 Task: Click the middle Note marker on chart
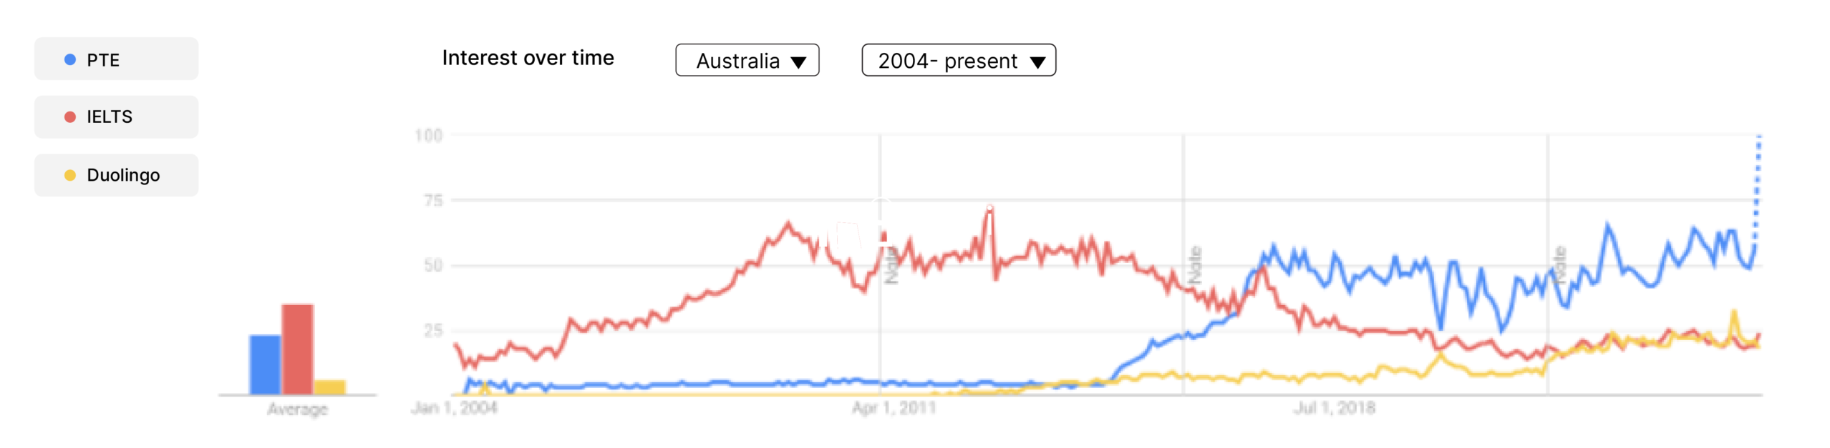coord(1194,264)
